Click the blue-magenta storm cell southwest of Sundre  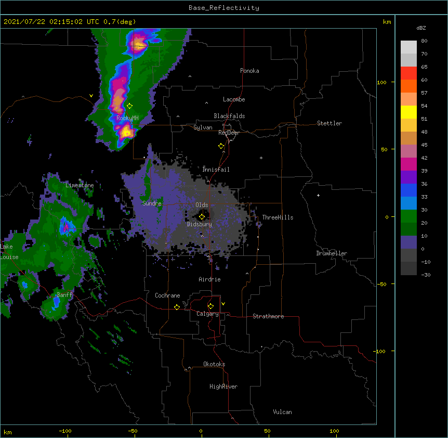(x=66, y=227)
